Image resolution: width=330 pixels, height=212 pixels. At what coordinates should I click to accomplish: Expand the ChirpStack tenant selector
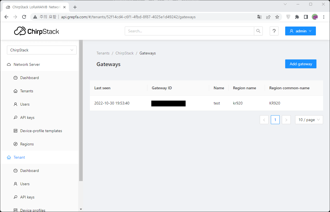[41, 50]
